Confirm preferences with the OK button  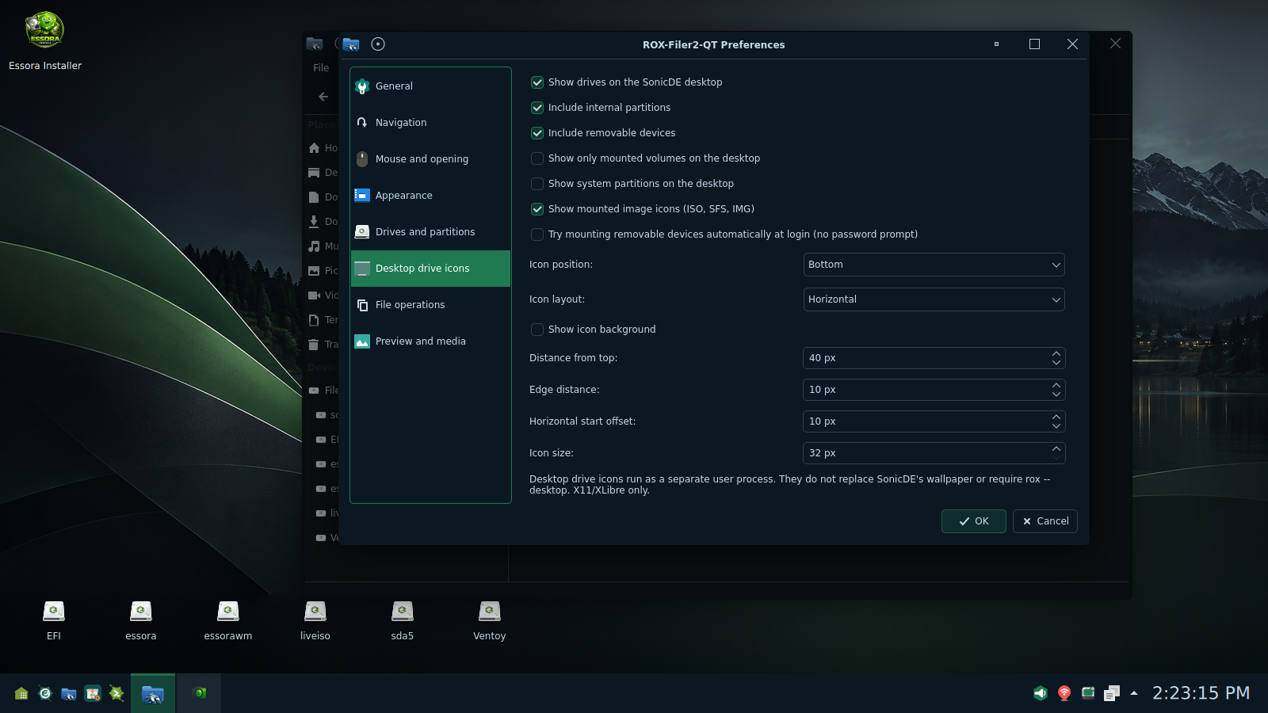click(974, 521)
